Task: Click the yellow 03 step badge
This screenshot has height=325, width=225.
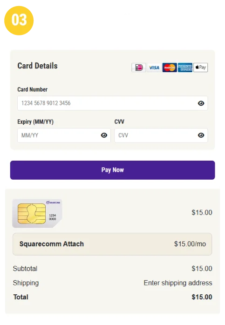Action: tap(19, 20)
